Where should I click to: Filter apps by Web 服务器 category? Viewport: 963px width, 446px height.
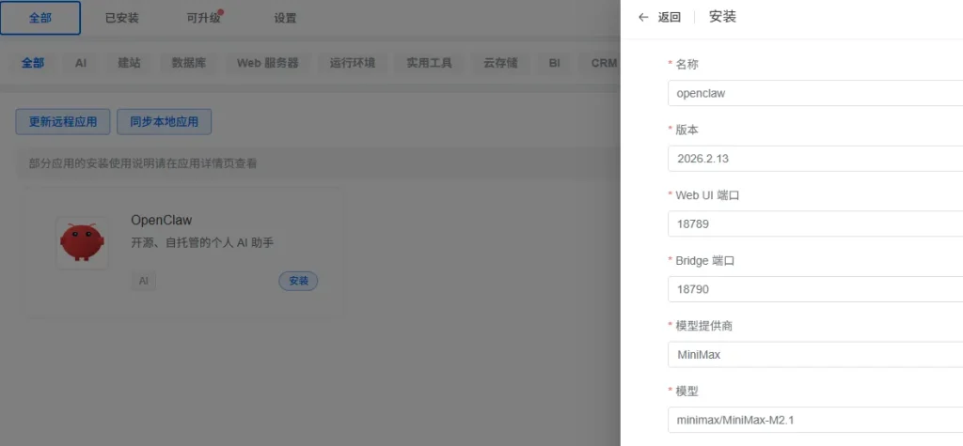[268, 63]
